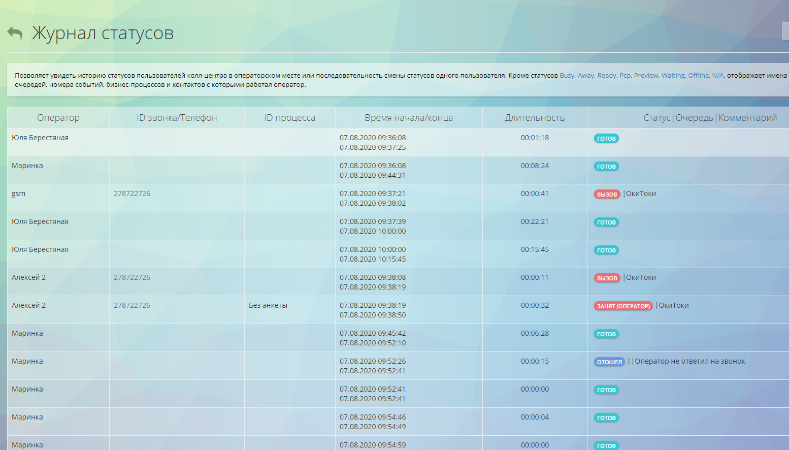Click the ID звонка/Телефон column header
Screen dimensions: 789x450
click(x=177, y=118)
